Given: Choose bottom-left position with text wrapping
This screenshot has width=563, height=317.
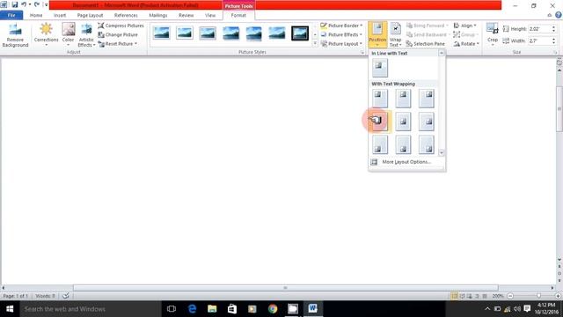Looking at the screenshot, I should [380, 144].
